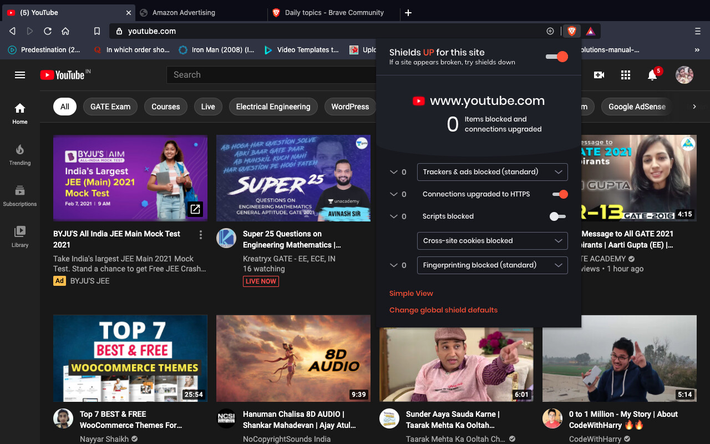The height and width of the screenshot is (444, 710).
Task: Open Fingerprinting blocked dropdown
Action: (x=493, y=265)
